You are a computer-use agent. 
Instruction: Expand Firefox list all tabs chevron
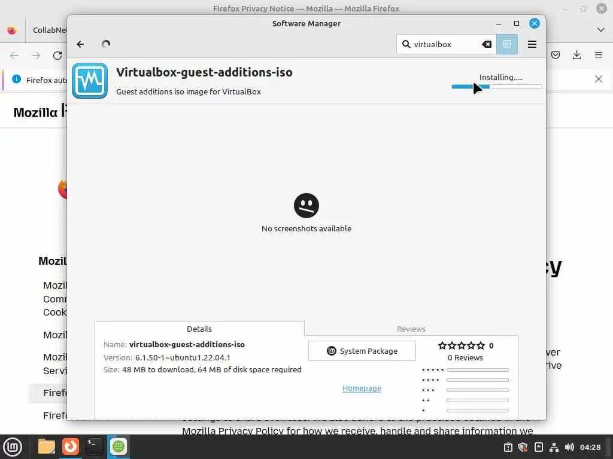[x=601, y=30]
